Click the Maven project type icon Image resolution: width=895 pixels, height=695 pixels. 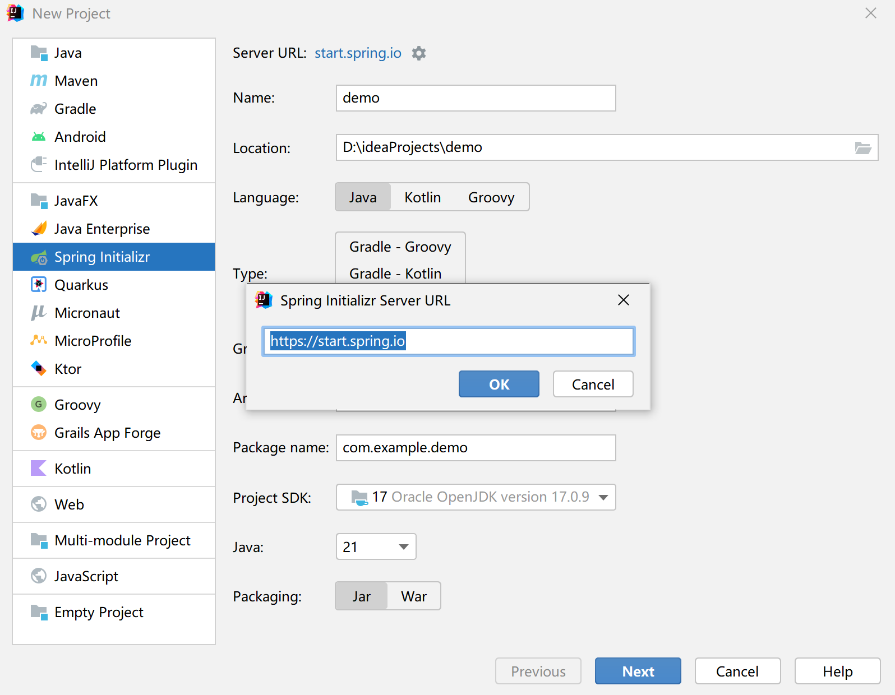[x=39, y=81]
